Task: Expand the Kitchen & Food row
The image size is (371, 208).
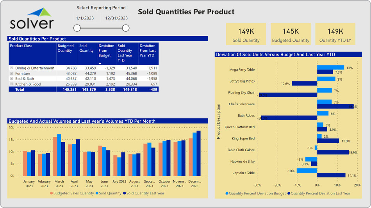Action: click(11, 84)
